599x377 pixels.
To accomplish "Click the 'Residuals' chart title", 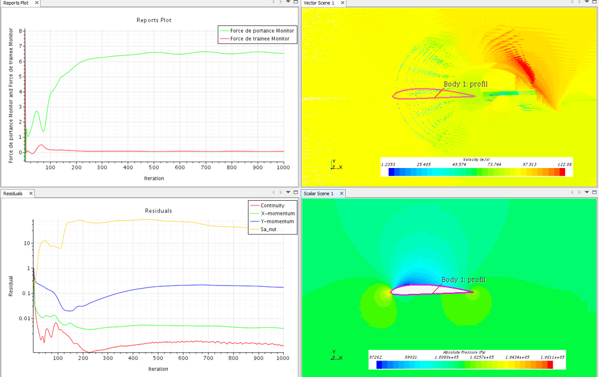I will point(159,211).
